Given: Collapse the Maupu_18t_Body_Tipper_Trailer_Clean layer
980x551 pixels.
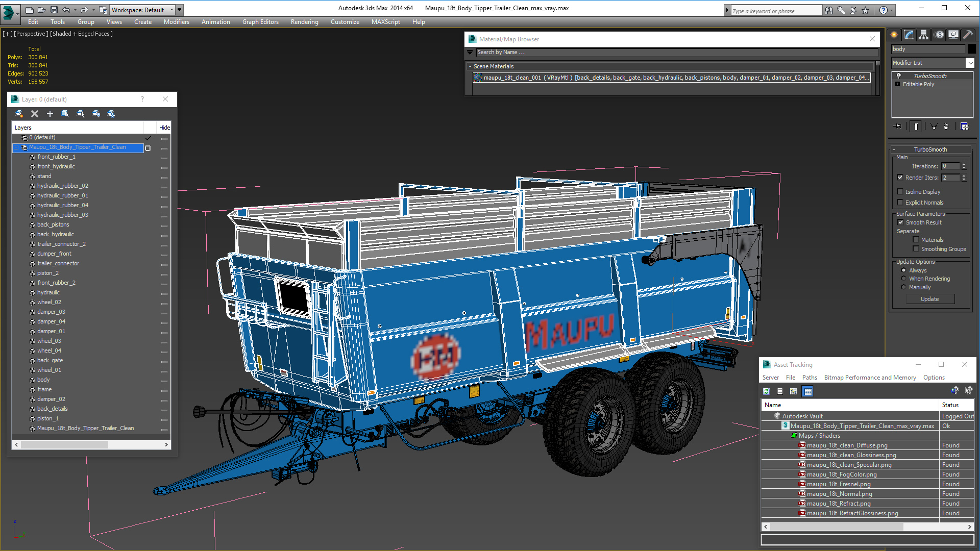Looking at the screenshot, I should coord(16,147).
